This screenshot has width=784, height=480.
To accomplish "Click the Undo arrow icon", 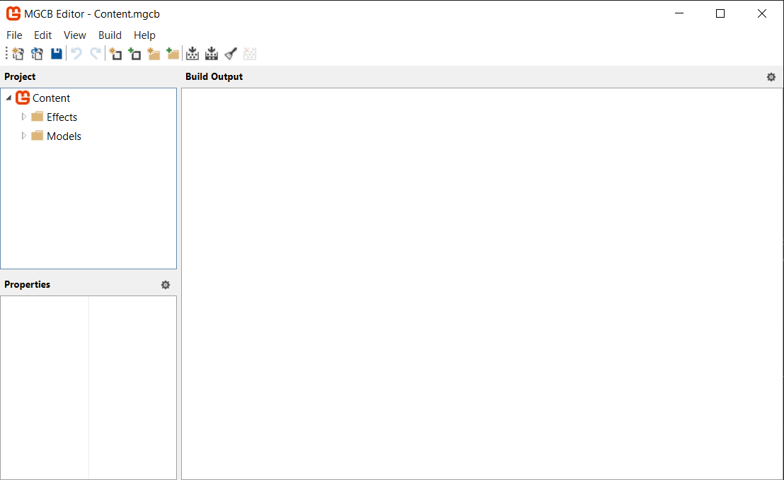I will (x=76, y=54).
